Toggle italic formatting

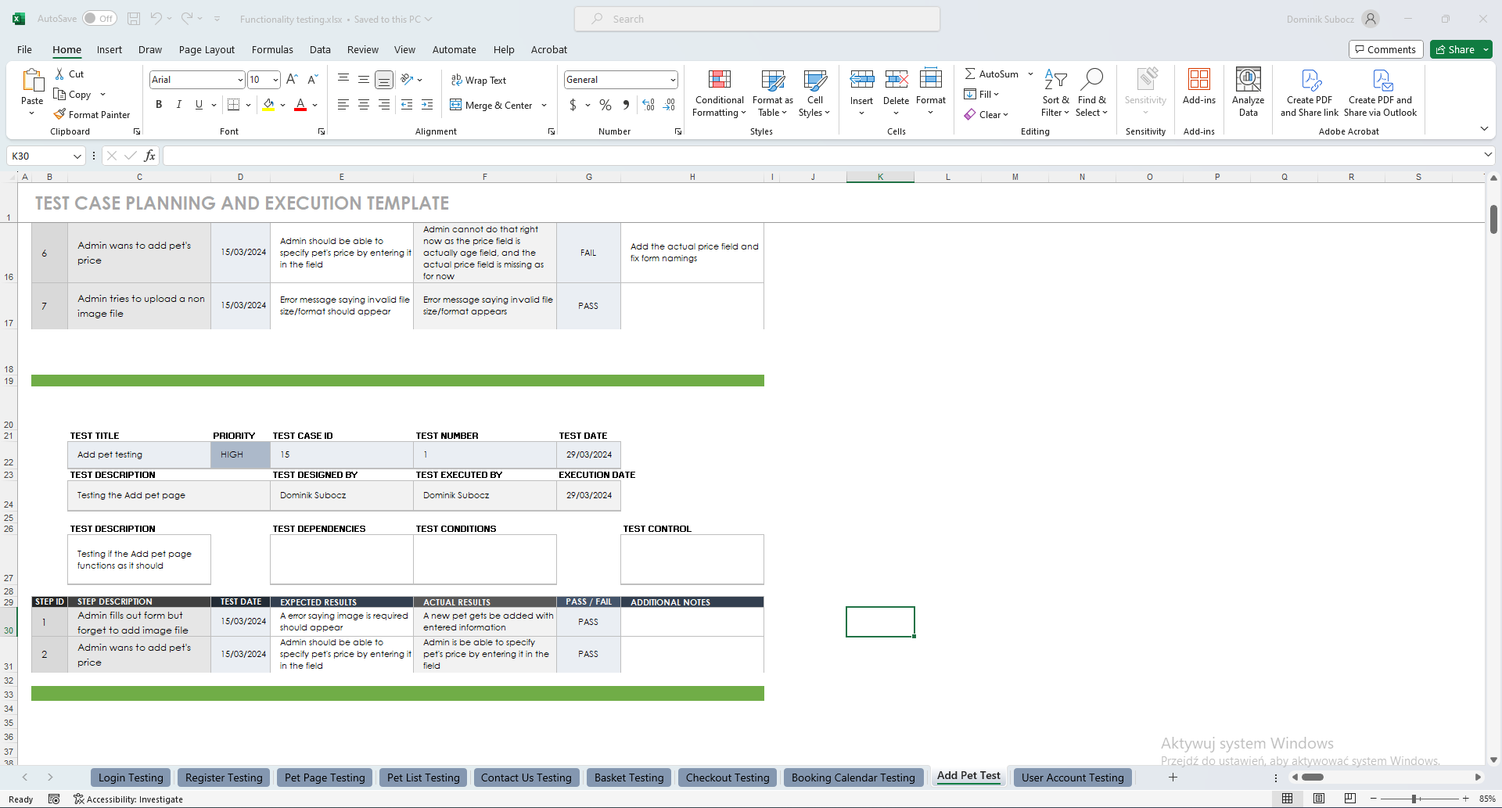click(178, 104)
